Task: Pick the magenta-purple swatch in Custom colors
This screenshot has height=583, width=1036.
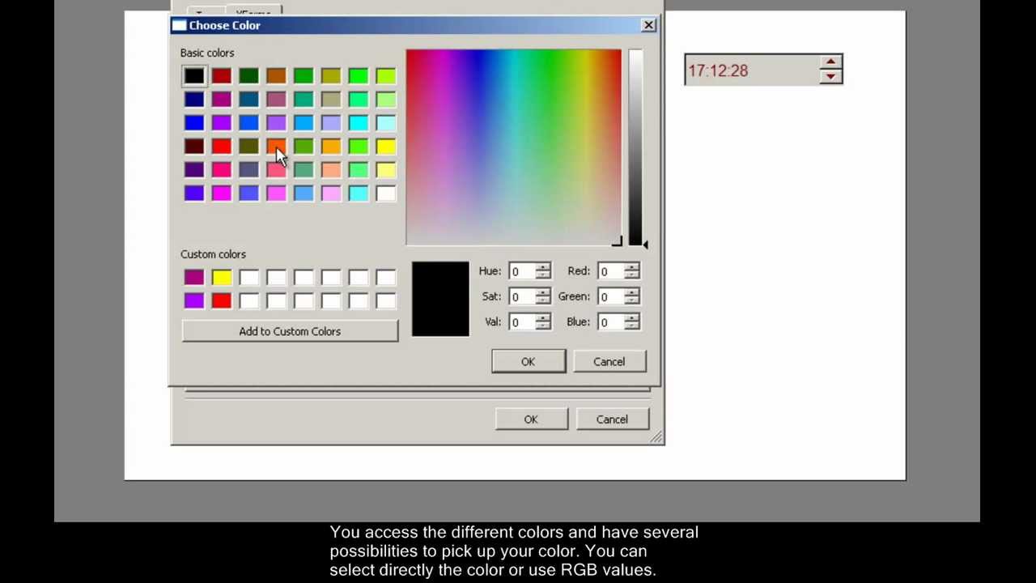Action: click(x=194, y=278)
